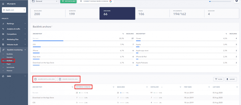
Task: Click filter icon on First Seen column
Action: (209, 87)
